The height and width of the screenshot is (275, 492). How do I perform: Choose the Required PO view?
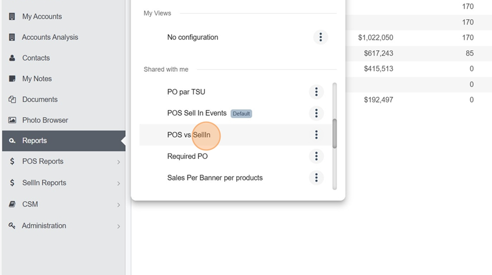[x=188, y=156]
